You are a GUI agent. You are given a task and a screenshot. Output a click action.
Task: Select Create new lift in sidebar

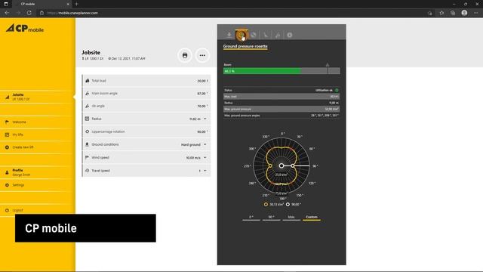pyautogui.click(x=37, y=147)
